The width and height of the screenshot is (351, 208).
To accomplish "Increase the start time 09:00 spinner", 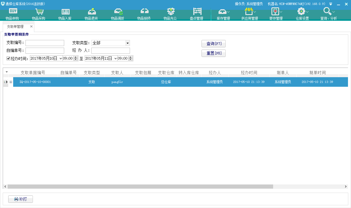I will pos(76,57).
